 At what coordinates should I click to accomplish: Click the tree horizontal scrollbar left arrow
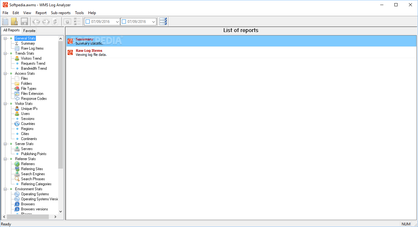4,217
